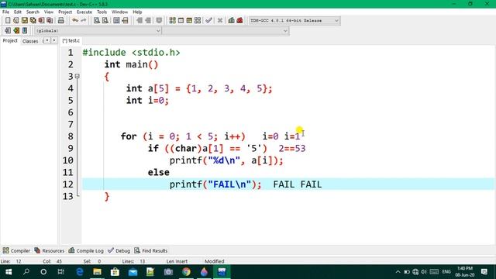496x279 pixels.
Task: Click the Close file toolbar icon
Action: point(41,21)
